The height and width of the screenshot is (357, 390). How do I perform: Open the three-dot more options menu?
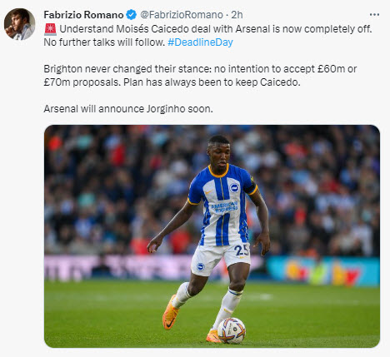point(374,15)
